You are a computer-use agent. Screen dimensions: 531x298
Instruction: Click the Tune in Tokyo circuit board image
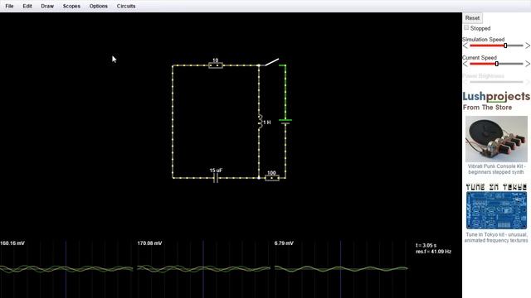(x=496, y=210)
